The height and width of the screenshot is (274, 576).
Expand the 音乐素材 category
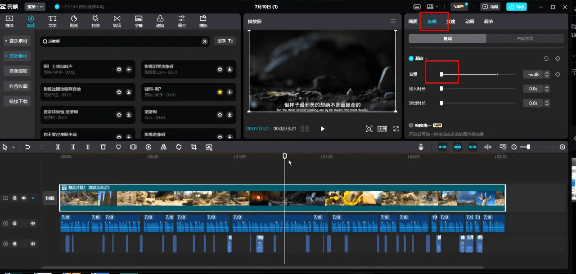(x=17, y=41)
